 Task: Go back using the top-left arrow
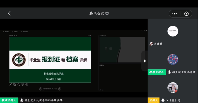coord(9,13)
